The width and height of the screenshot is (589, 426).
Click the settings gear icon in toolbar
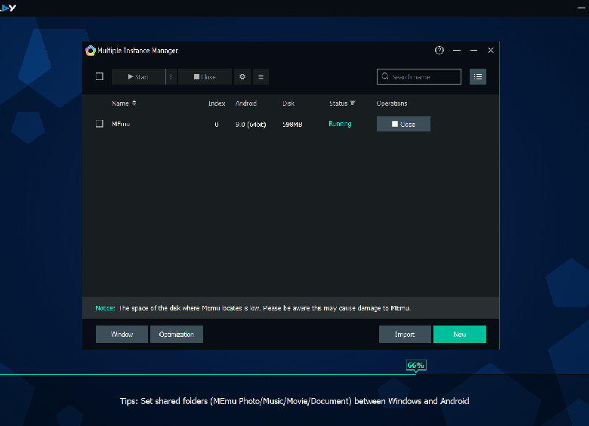(242, 76)
